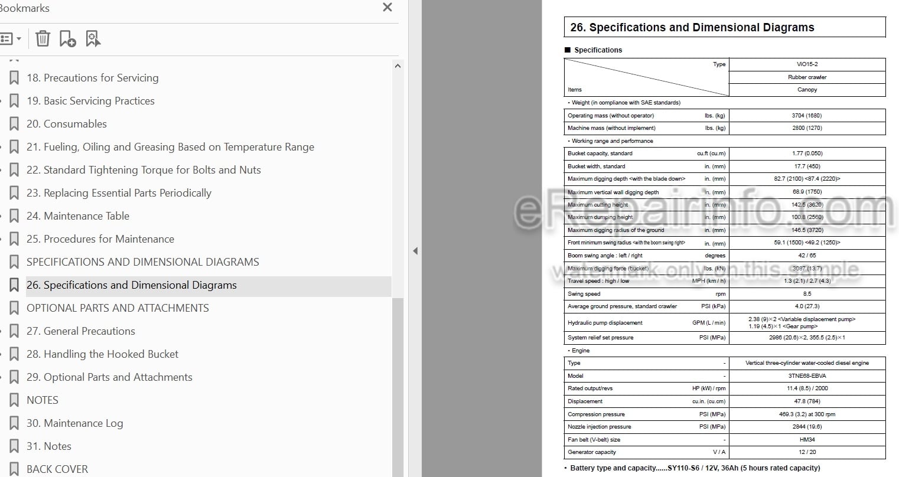Screen dimensions: 899x477
Task: Click the Swing speed value 8.5
Action: pyautogui.click(x=807, y=294)
